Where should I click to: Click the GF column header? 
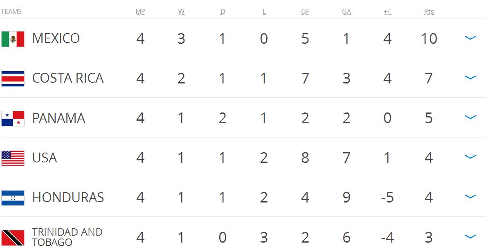305,11
